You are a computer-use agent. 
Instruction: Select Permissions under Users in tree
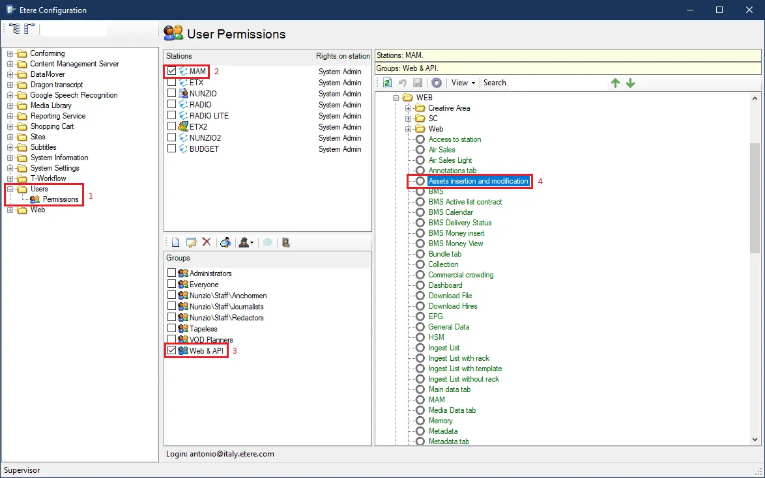[61, 199]
